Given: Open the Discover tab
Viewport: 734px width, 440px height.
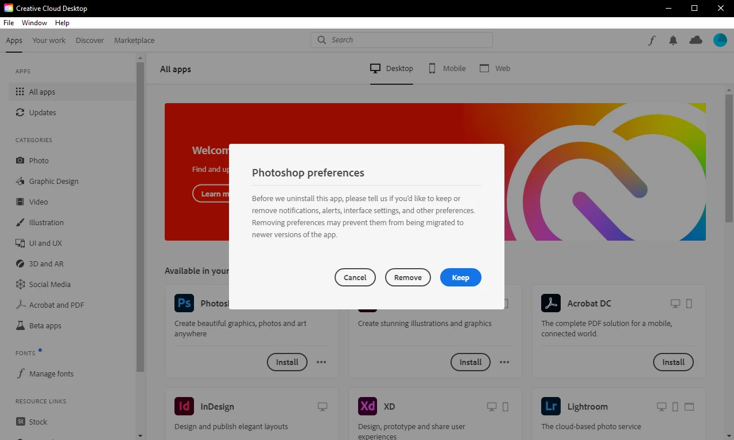Looking at the screenshot, I should pos(90,40).
